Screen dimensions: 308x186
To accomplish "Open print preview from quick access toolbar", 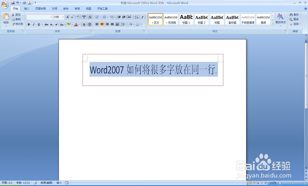I will point(29,3).
